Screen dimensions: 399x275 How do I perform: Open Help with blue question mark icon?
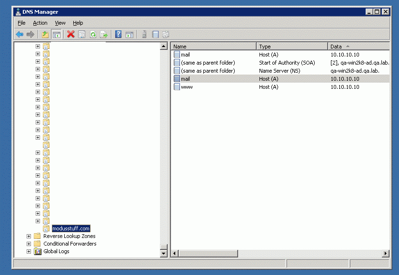tap(118, 34)
